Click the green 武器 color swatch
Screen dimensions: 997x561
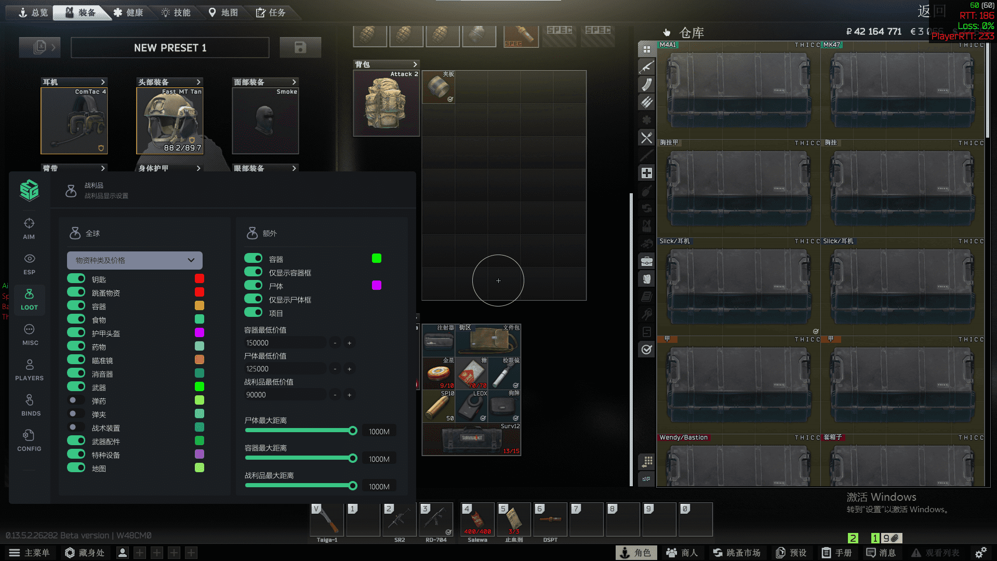coord(199,387)
